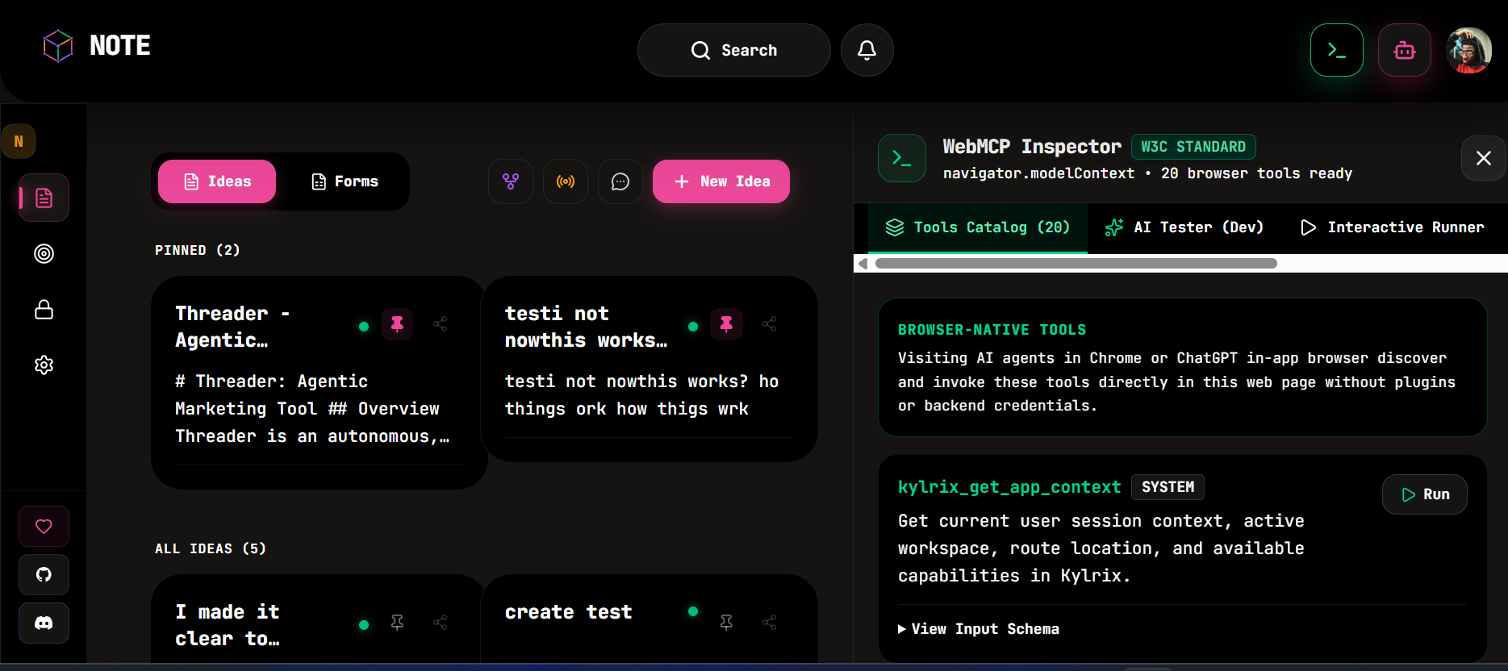Screen dimensions: 1508x671
Task: Switch to the AI Tester (Dev) tab
Action: point(1184,227)
